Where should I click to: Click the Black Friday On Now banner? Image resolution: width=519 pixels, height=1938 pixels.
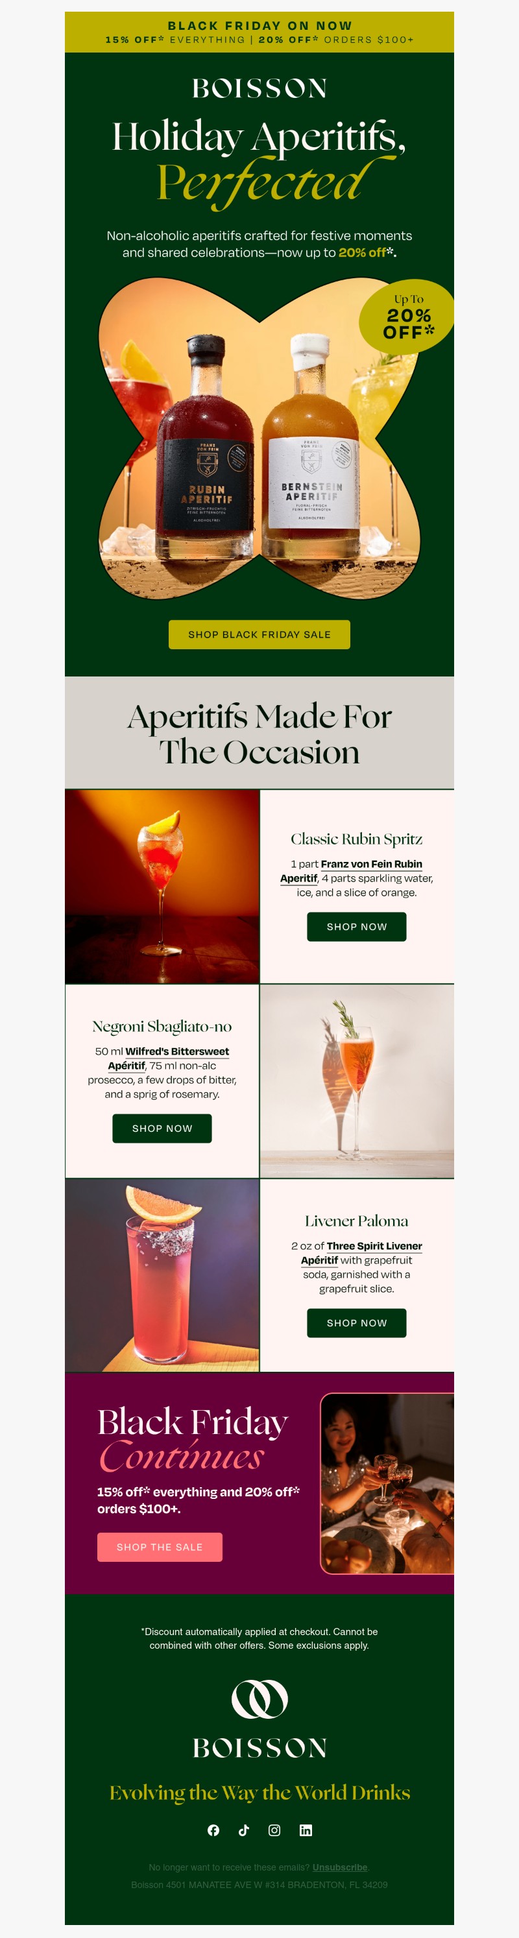pos(259,32)
